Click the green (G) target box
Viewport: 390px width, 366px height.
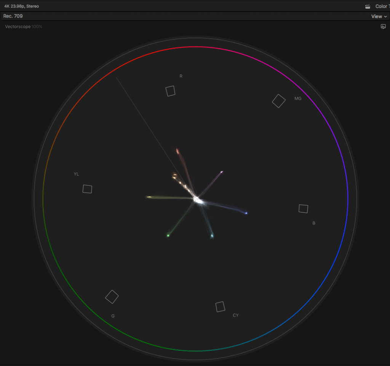click(x=112, y=297)
